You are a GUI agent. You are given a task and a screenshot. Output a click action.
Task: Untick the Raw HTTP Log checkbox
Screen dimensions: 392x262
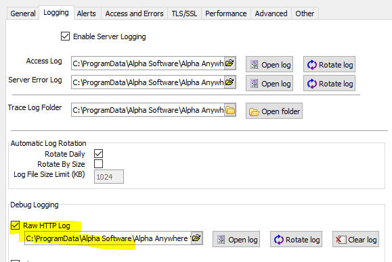click(x=15, y=226)
